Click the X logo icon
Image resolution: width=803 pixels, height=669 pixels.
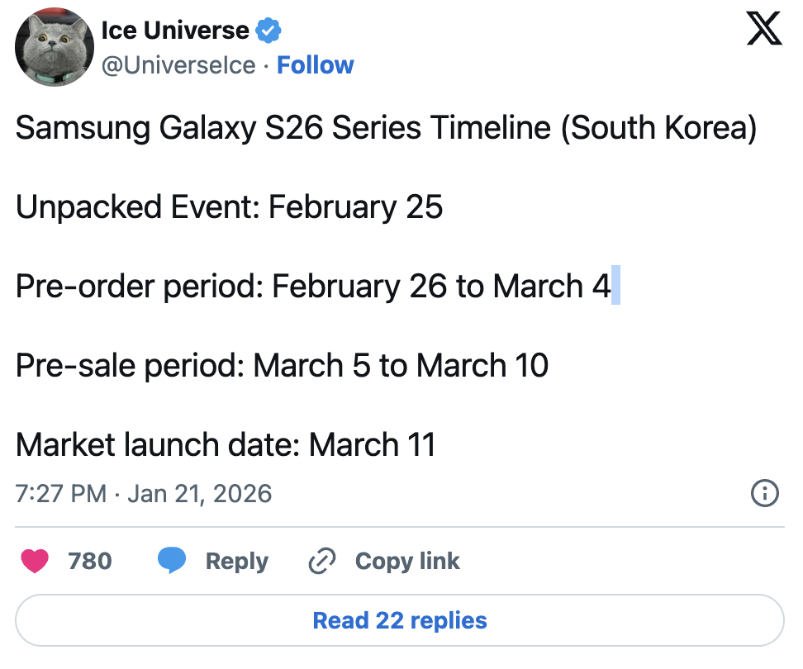click(x=763, y=30)
